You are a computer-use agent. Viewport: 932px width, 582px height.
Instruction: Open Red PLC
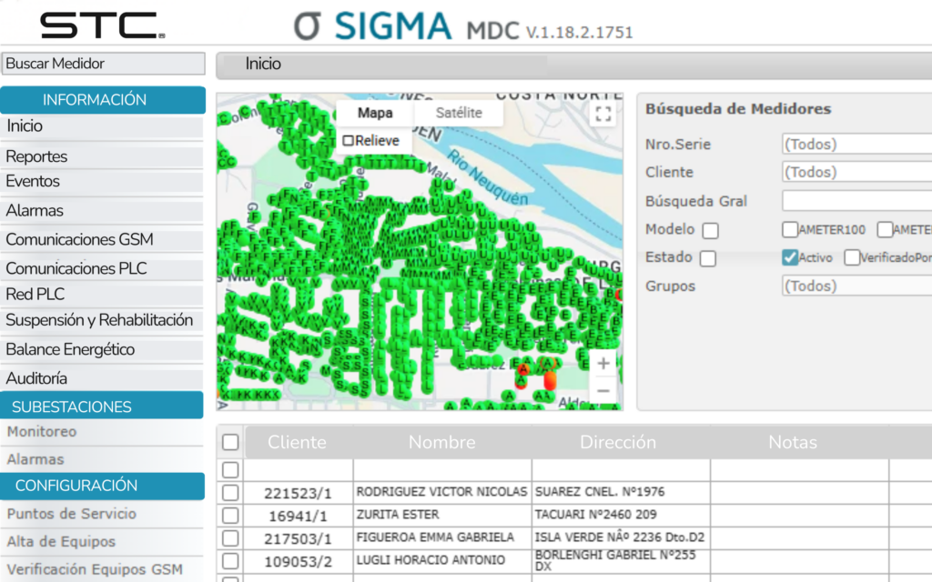(x=102, y=295)
